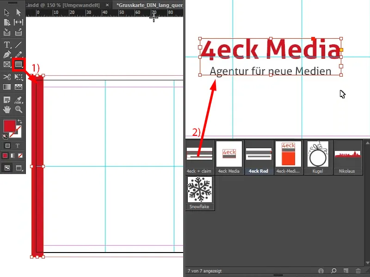Select the Note tool
Screen dimensions: 370x277
pos(7,100)
